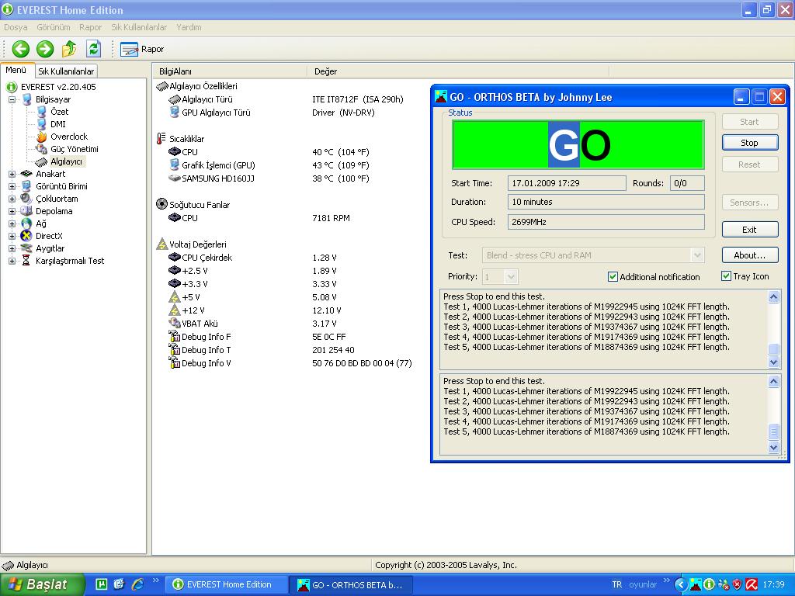This screenshot has width=795, height=596.
Task: Select the Algılayıcı sensor tree item
Action: click(66, 161)
